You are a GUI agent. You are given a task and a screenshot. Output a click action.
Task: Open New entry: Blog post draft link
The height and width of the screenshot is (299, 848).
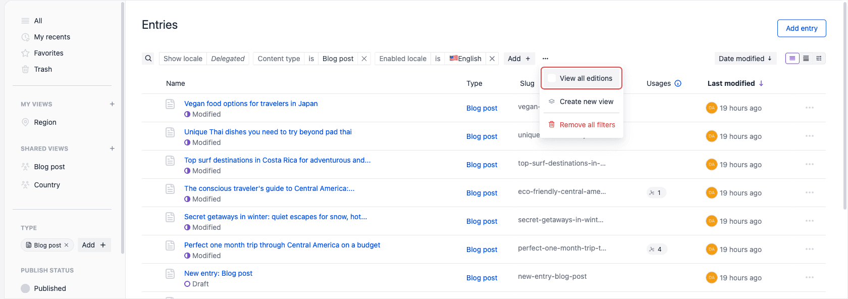point(218,273)
